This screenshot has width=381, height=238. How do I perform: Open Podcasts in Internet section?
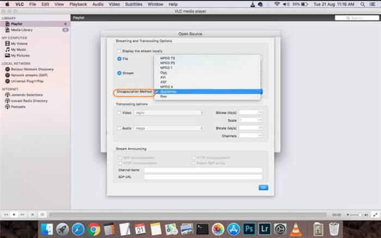click(20, 106)
